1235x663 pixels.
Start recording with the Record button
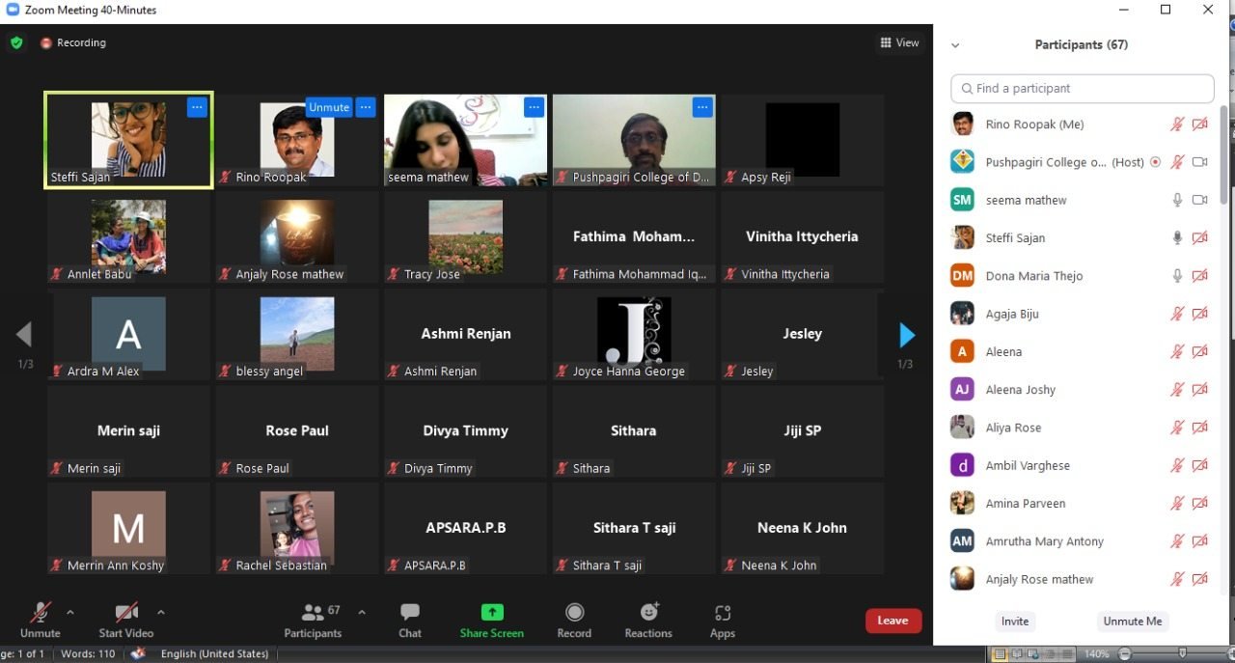pyautogui.click(x=574, y=620)
